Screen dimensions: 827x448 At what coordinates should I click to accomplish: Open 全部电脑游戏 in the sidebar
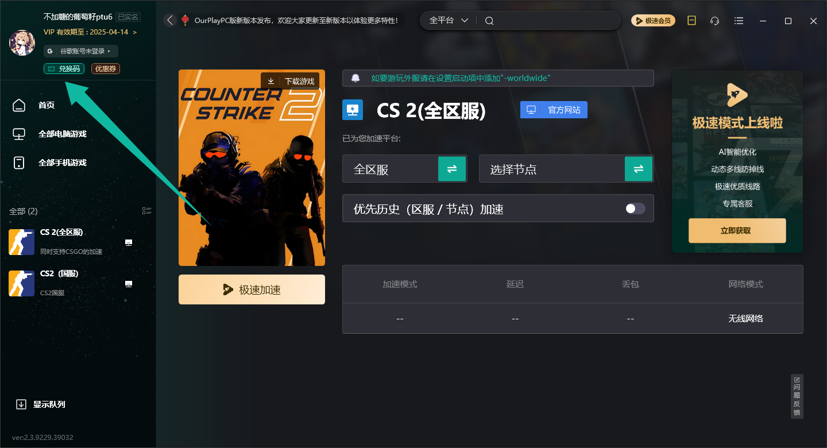63,134
